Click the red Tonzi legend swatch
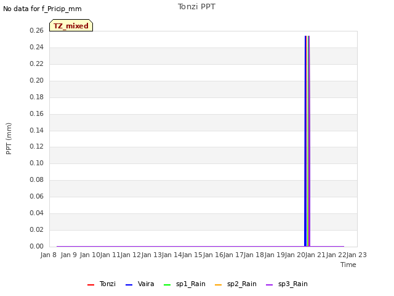Screen dimensions: 394x296 point(90,285)
